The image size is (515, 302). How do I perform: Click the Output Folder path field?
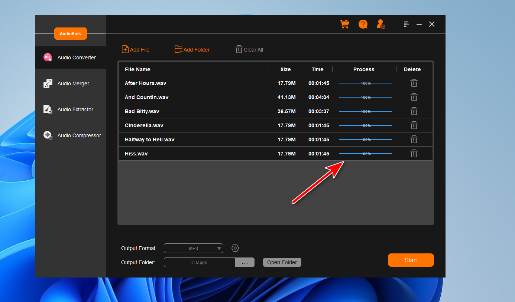[x=200, y=262]
